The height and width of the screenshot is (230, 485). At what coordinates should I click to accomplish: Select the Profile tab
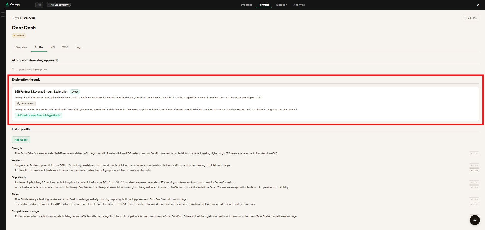(39, 47)
